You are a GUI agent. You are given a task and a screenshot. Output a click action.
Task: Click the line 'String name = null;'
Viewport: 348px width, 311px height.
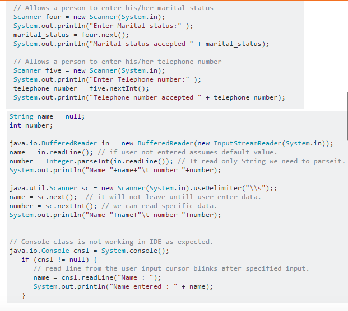coord(47,116)
